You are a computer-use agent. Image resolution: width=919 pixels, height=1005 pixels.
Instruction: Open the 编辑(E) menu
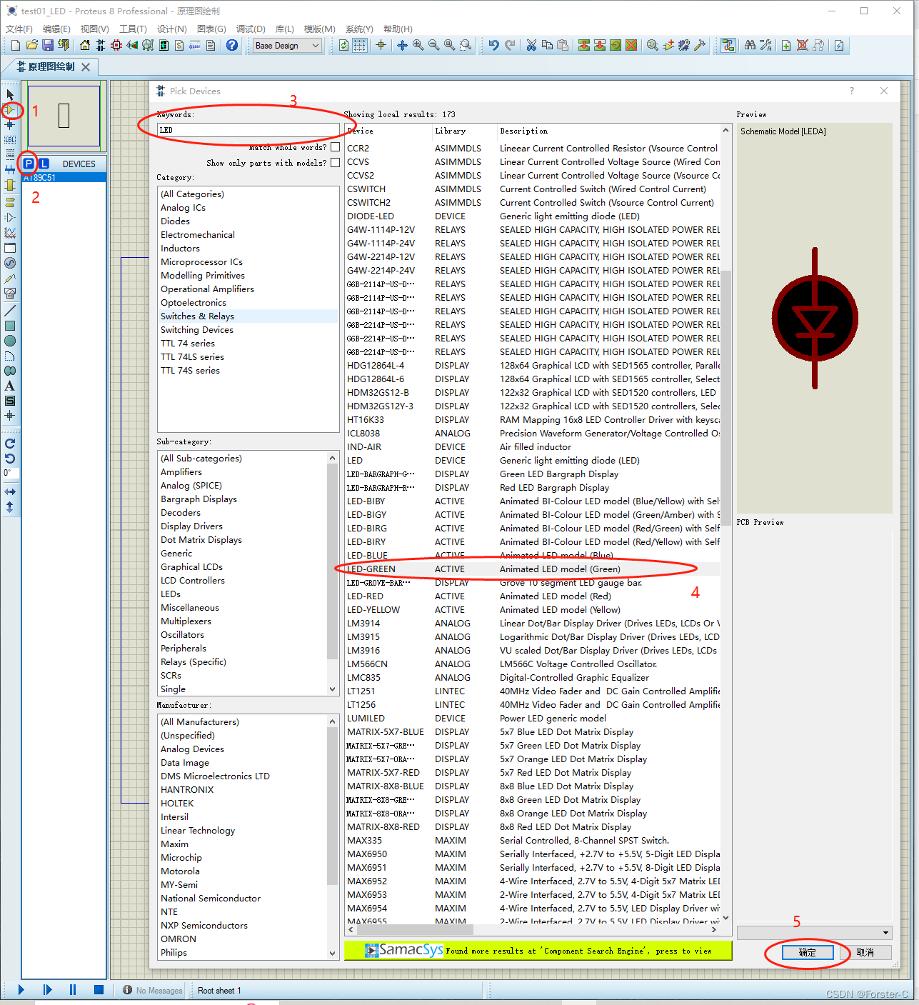(x=56, y=29)
